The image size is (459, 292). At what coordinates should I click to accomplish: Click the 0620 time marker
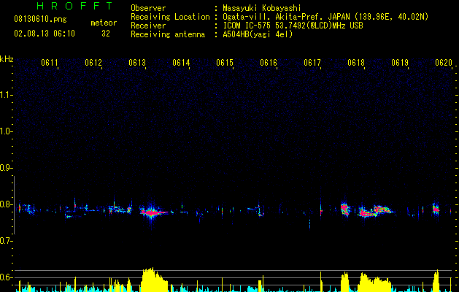click(x=444, y=63)
